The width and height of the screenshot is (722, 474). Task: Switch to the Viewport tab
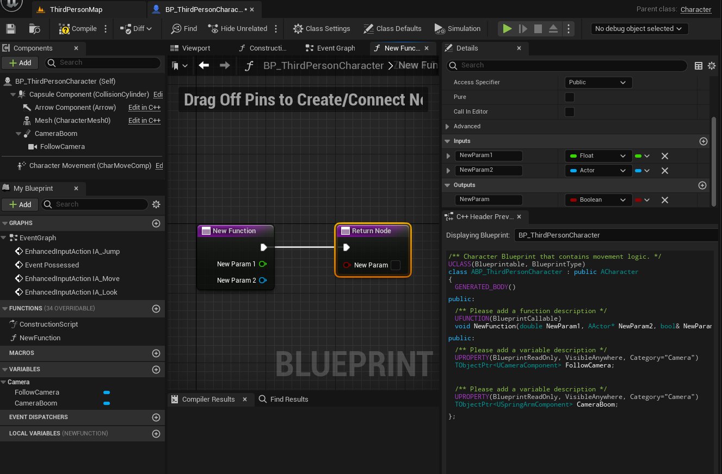[190, 48]
